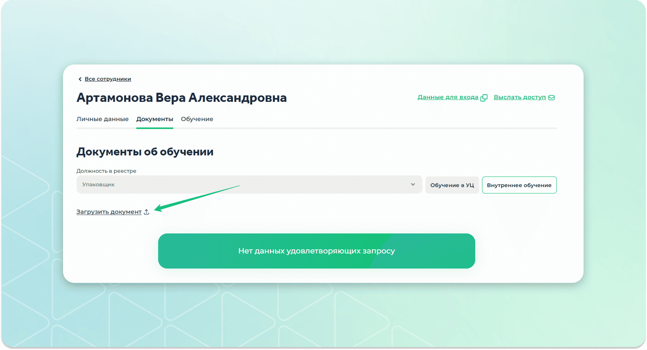Viewport: 647px width, 350px height.
Task: Expand the dropdown chevron arrow in position field
Action: pyautogui.click(x=413, y=184)
